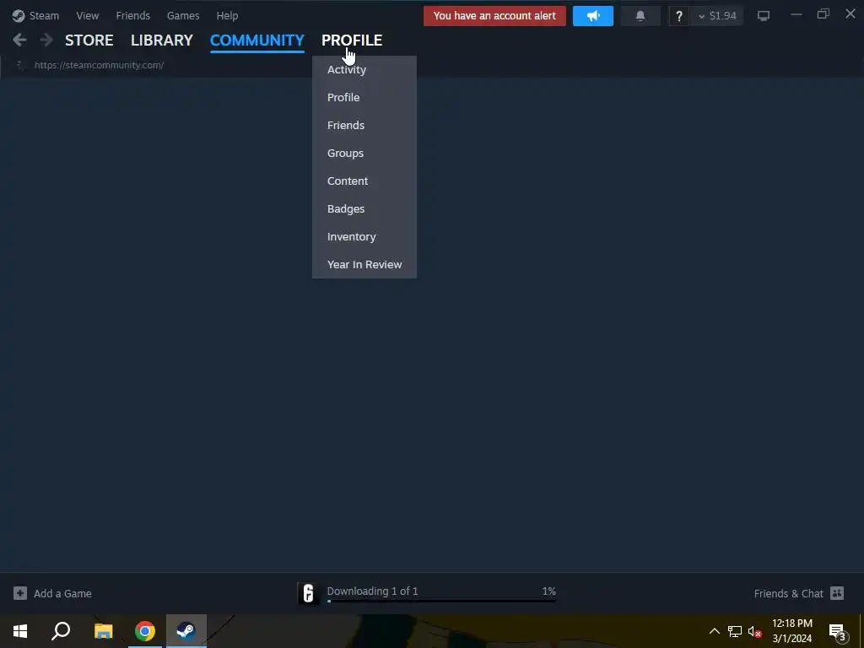Click Steam icon in the taskbar
The height and width of the screenshot is (648, 864).
(x=186, y=631)
